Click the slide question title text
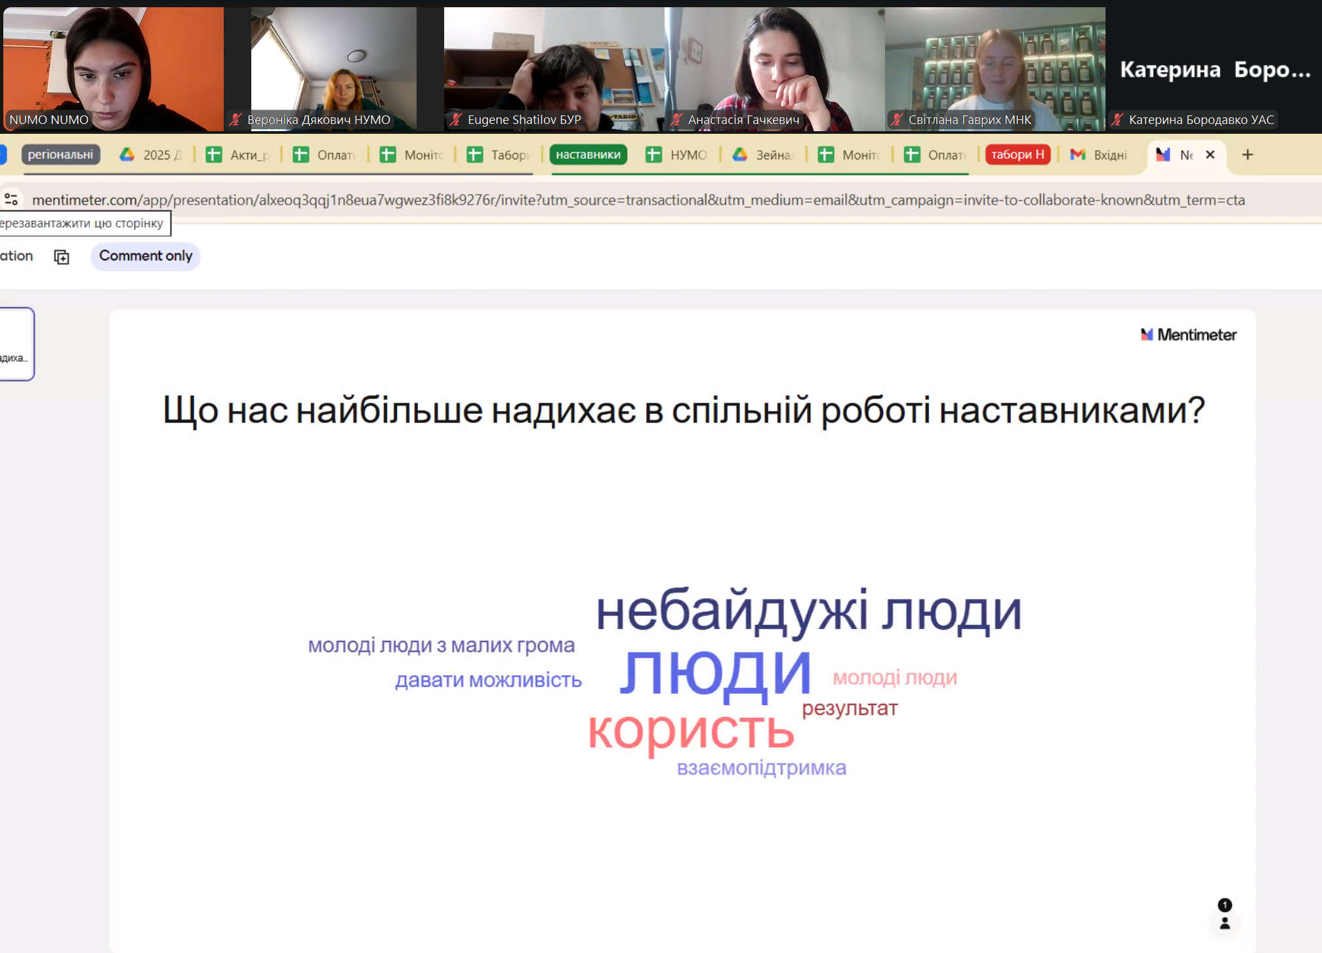 click(684, 411)
